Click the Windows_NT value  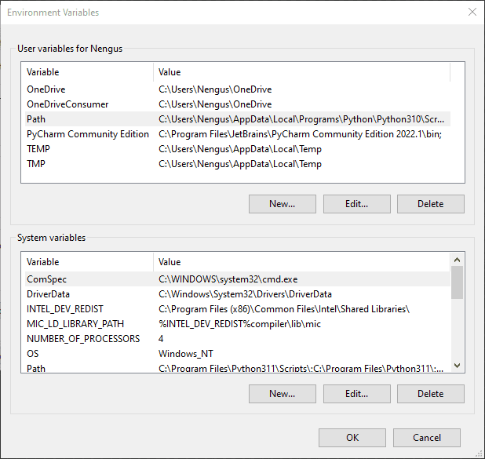185,354
